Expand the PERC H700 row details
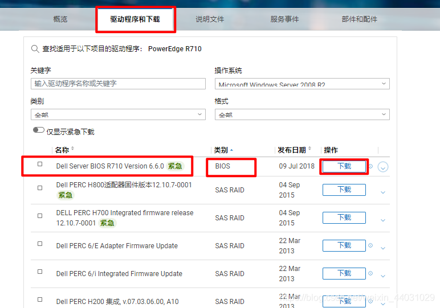The width and height of the screenshot is (440, 308). coord(383,220)
